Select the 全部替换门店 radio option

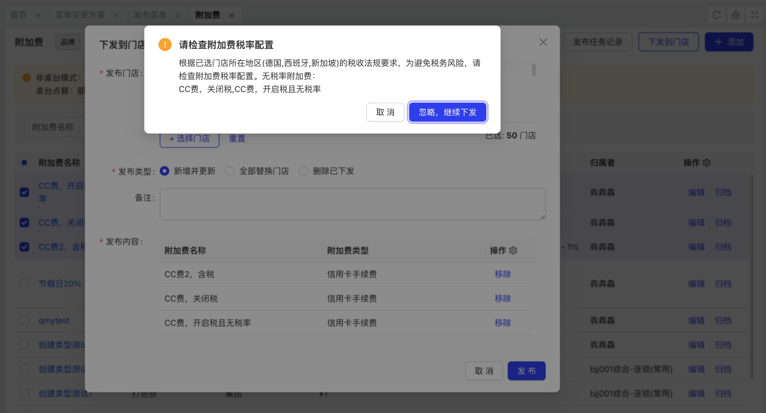tap(230, 171)
